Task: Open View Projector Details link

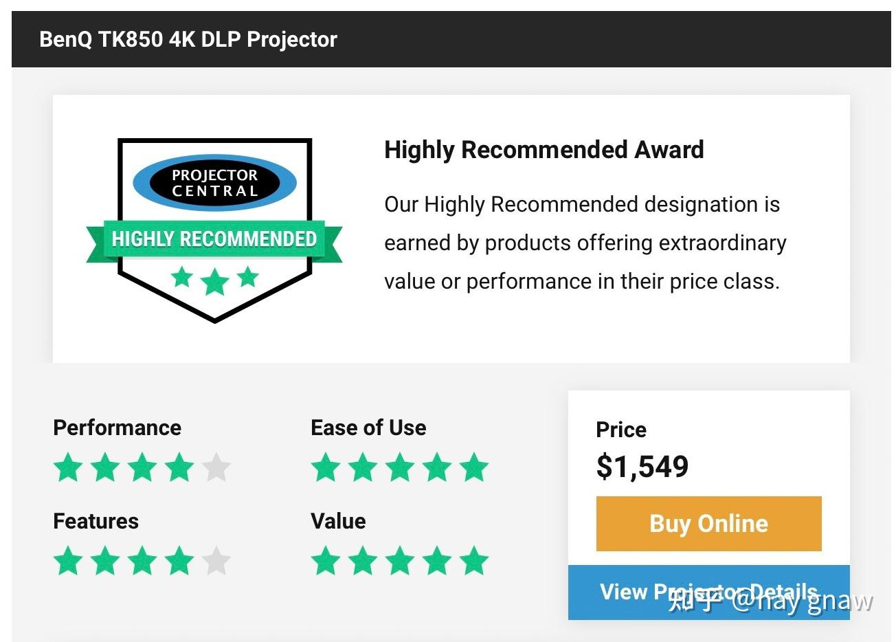Action: (x=708, y=593)
